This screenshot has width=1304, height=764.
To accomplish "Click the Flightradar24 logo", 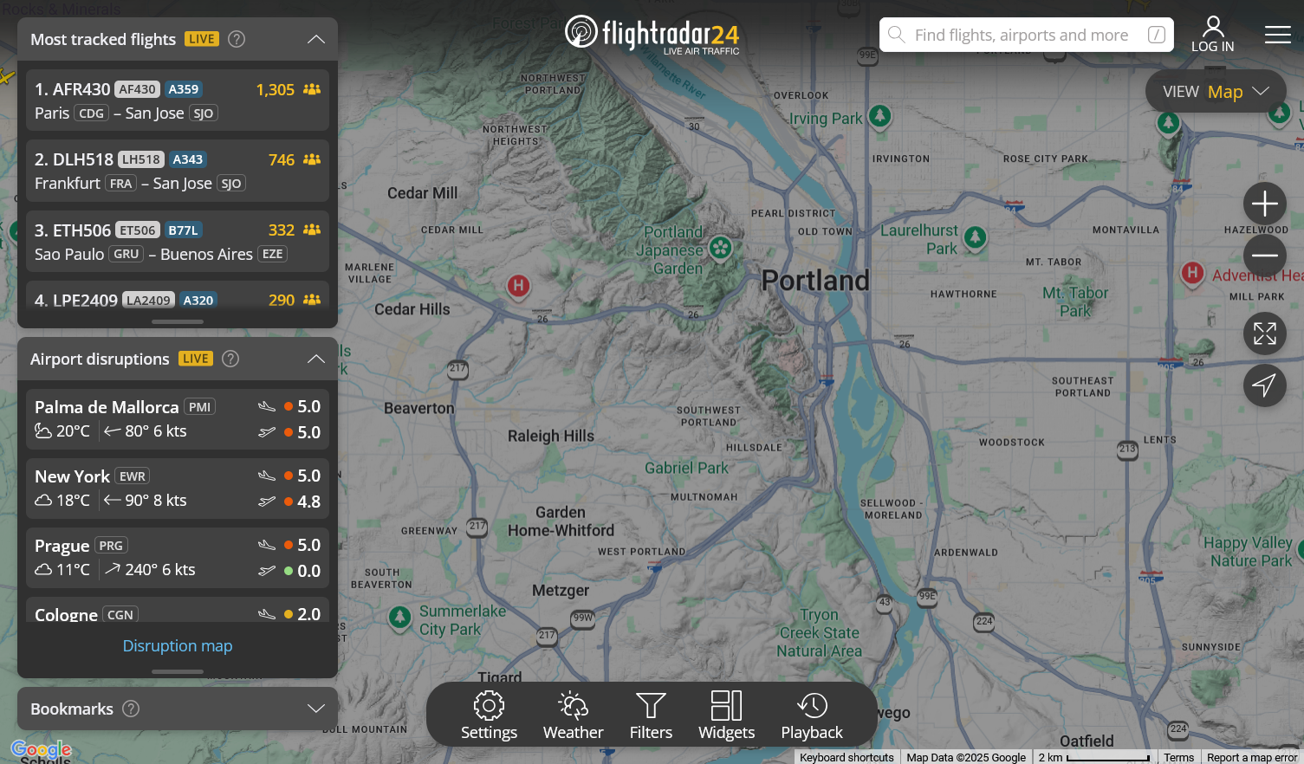I will pos(652,35).
